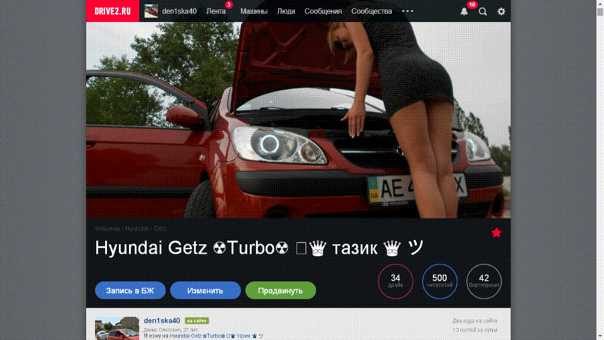Open Сообщения menu item
Image resolution: width=604 pixels, height=340 pixels.
pos(323,11)
